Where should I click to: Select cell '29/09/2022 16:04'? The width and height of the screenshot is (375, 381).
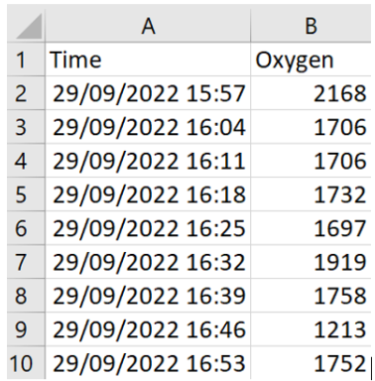pos(148,127)
